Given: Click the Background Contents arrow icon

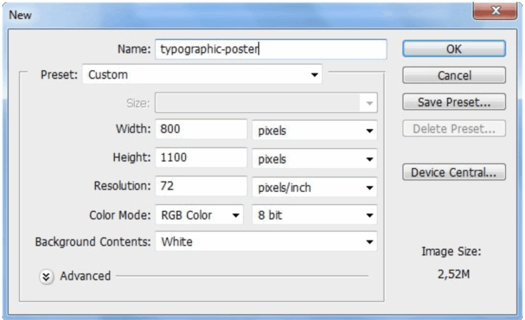Looking at the screenshot, I should [369, 243].
